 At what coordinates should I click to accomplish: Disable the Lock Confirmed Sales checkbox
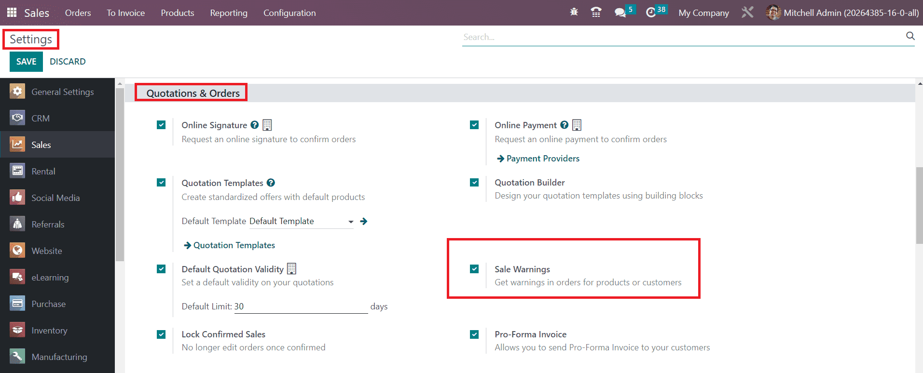161,334
